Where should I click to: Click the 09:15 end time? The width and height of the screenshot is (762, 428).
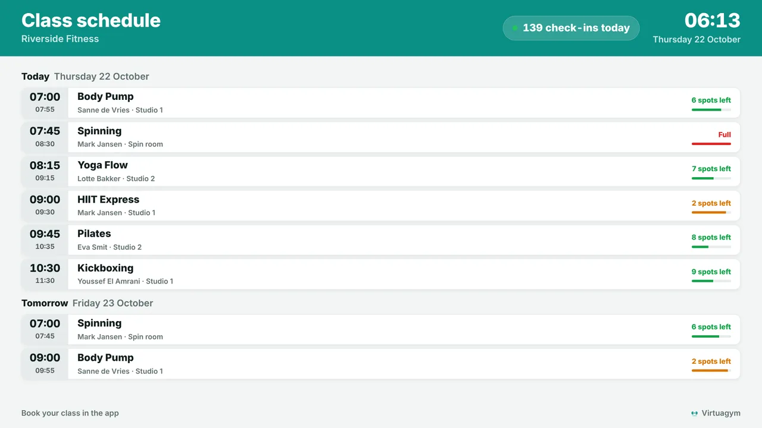click(x=45, y=178)
